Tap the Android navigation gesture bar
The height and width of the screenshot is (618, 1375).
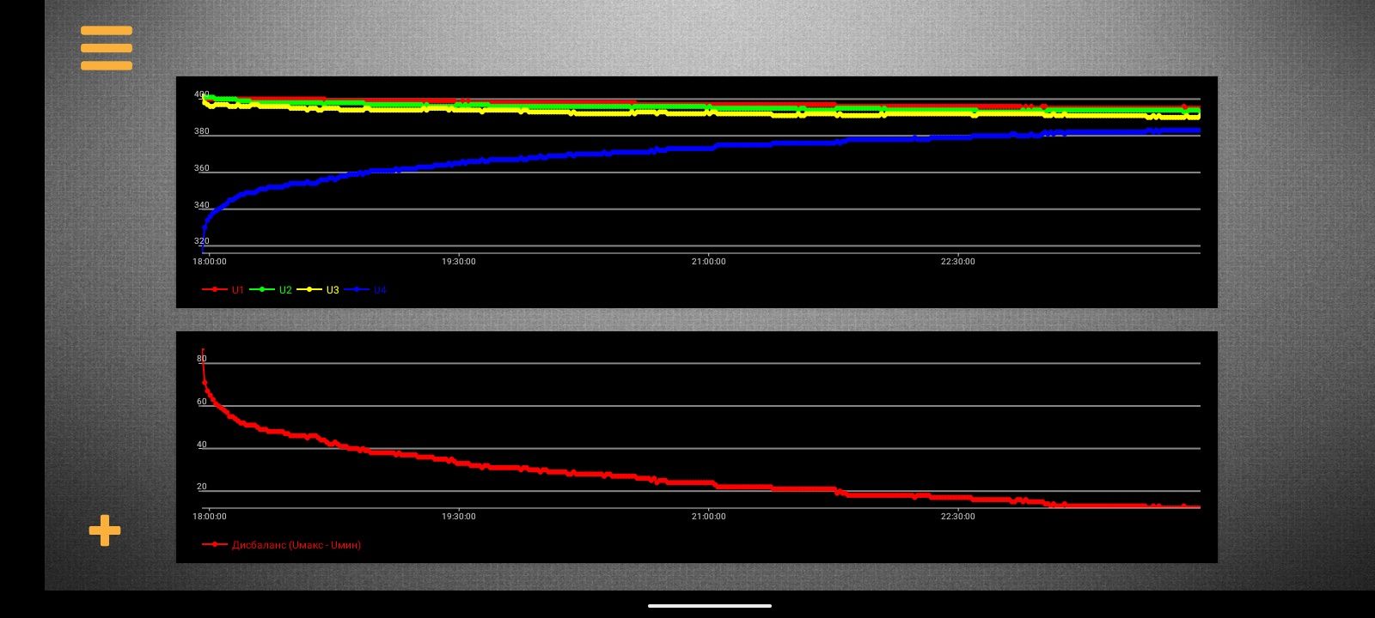point(710,606)
